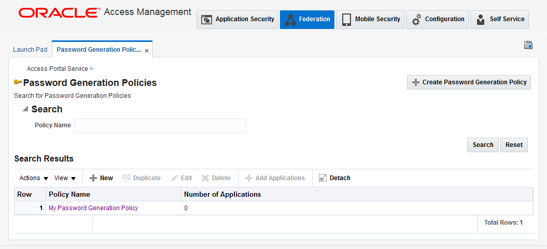Screen dimensions: 547x249
Task: Click the Mobile Security phone icon
Action: [x=346, y=20]
